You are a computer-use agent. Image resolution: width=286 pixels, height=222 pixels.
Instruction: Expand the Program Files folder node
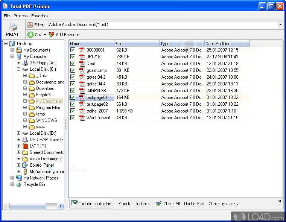pyautogui.click(x=25, y=108)
